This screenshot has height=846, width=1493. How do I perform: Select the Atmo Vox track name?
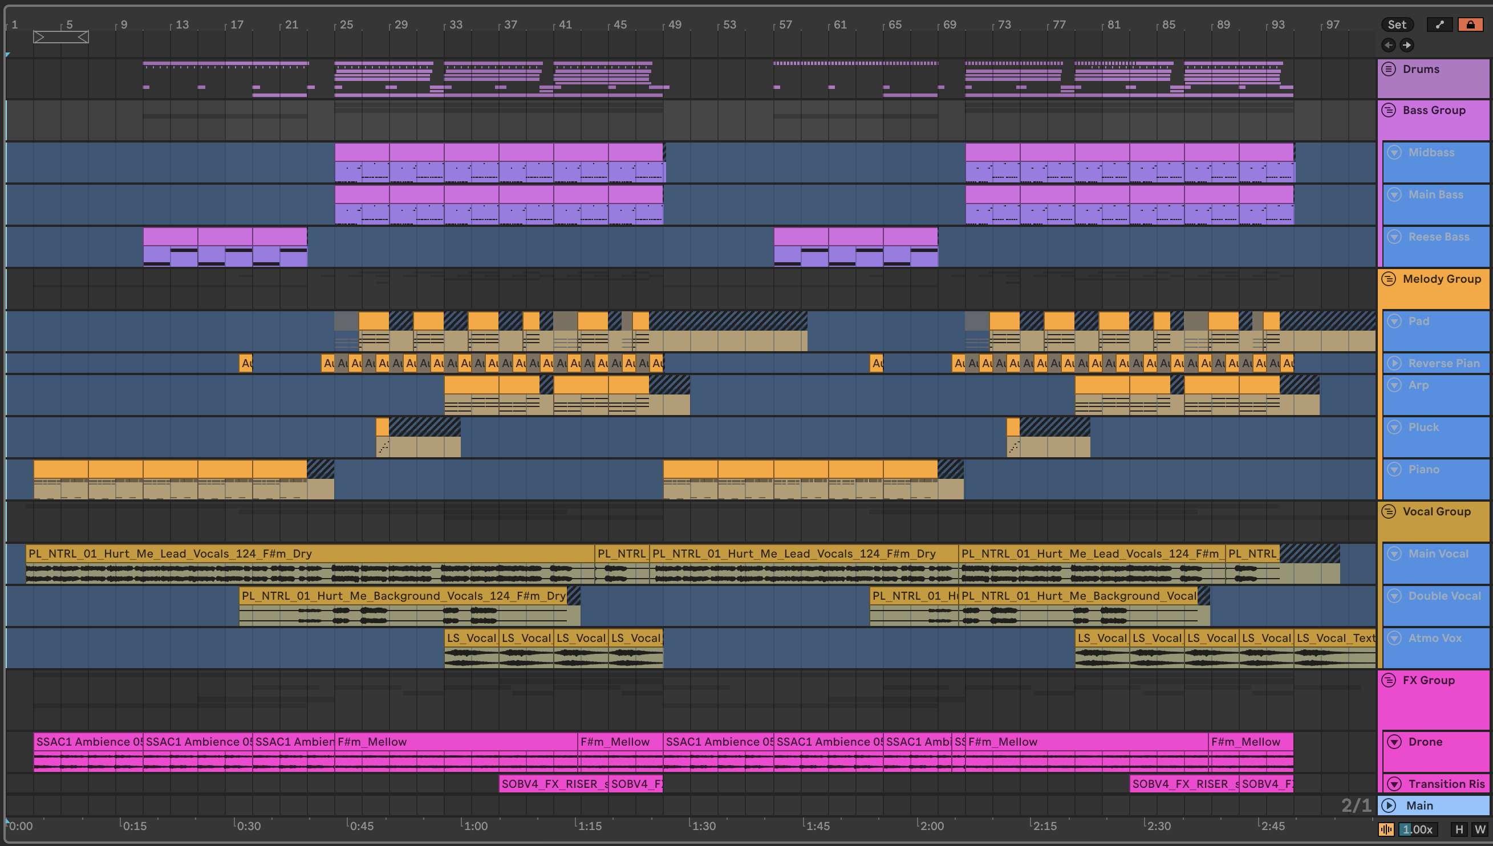(x=1434, y=638)
